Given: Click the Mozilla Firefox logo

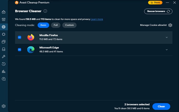Looking at the screenshot, I should [31, 37].
